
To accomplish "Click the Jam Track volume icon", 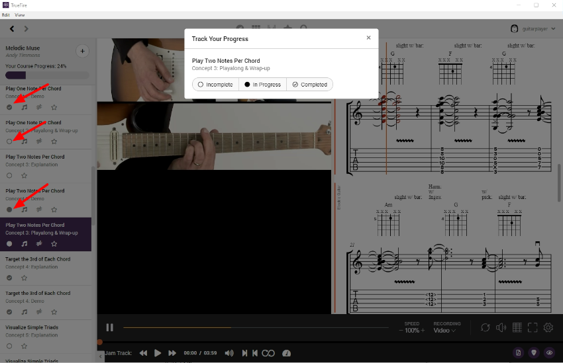I will point(229,353).
